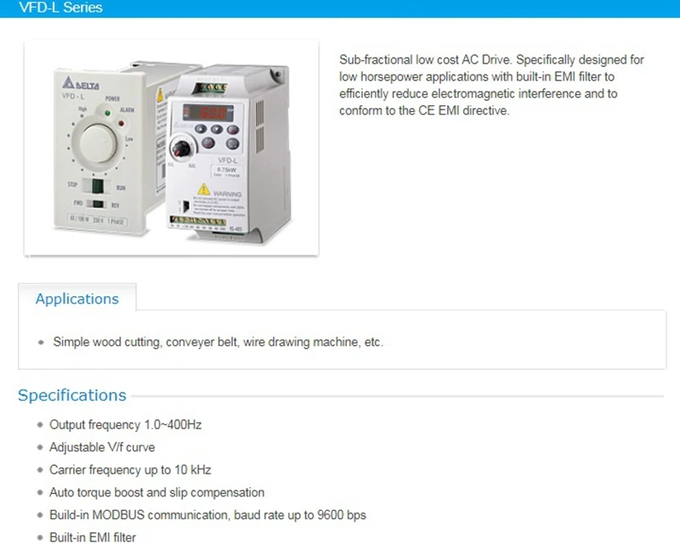
Task: Click the FWD/REV selector switch
Action: (x=98, y=204)
